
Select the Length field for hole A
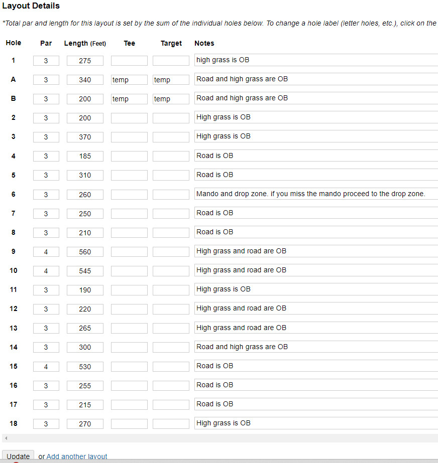pyautogui.click(x=85, y=80)
